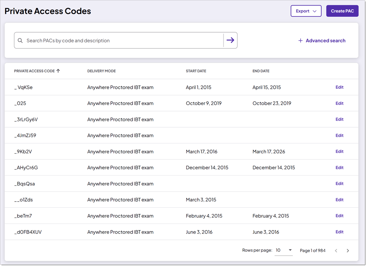367x267 pixels.
Task: Select the _BqsQsa access code row
Action: coord(25,184)
